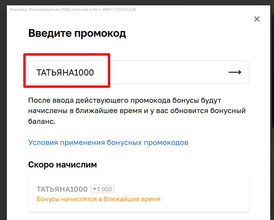
Task: Open the Условия применения бонусных промокодов link
Action: tap(108, 143)
